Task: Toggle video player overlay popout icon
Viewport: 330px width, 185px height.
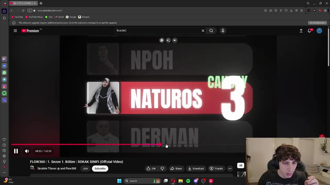Action: [162, 40]
